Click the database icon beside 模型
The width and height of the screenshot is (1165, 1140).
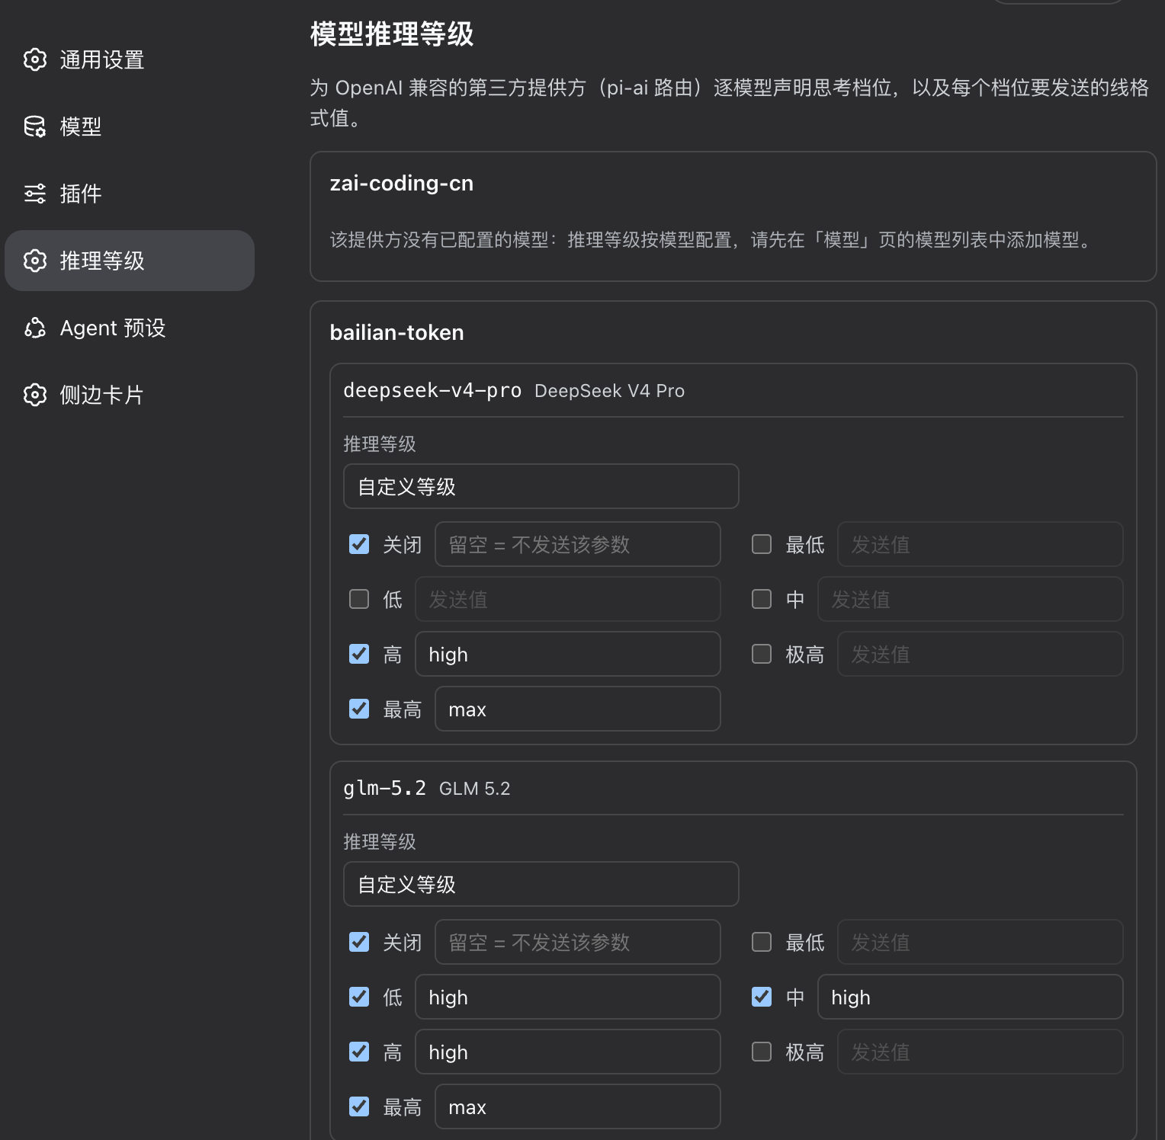pyautogui.click(x=35, y=126)
